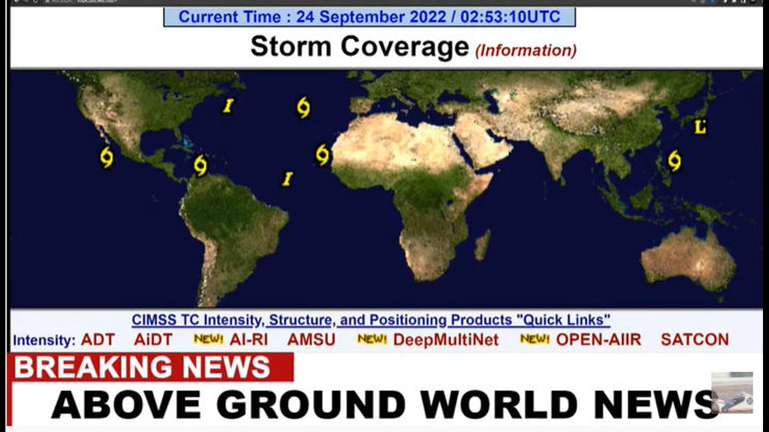769x432 pixels.
Task: Select the AI-RI product link
Action: click(248, 340)
